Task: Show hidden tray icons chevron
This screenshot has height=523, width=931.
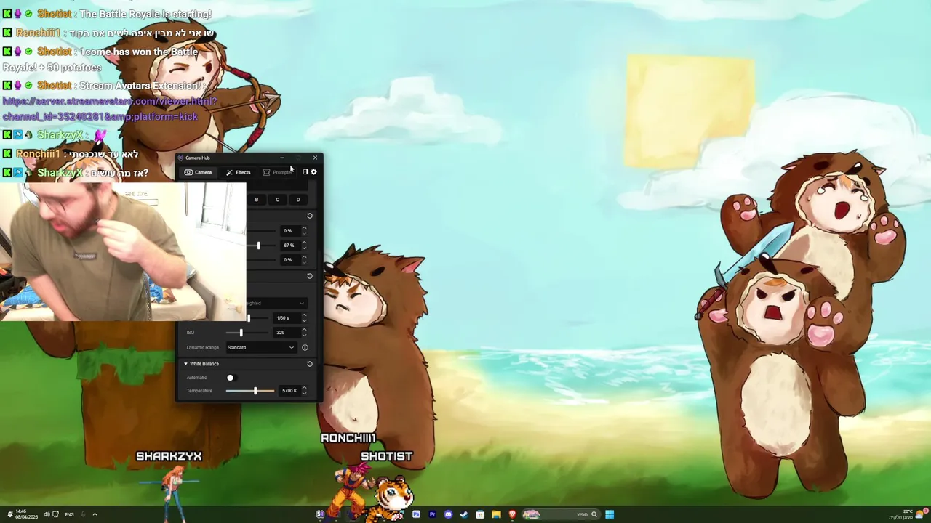Action: tap(95, 514)
